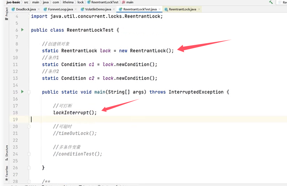The image size is (287, 186).
Task: Close the Deadlock.java tab
Action: [39, 9]
